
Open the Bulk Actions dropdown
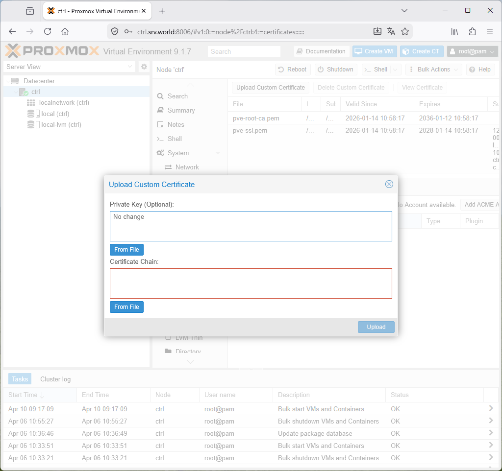[x=433, y=70]
